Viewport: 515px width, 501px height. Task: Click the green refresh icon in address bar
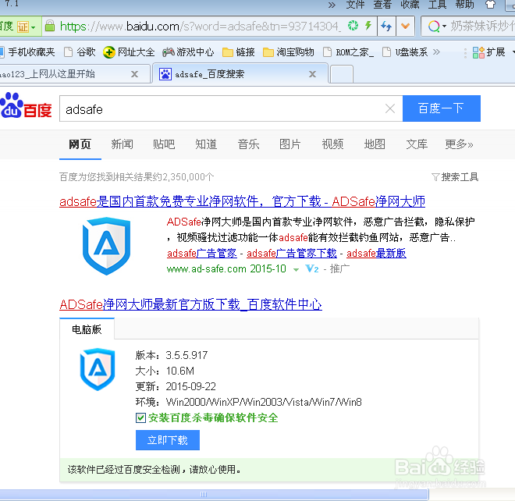pyautogui.click(x=353, y=25)
